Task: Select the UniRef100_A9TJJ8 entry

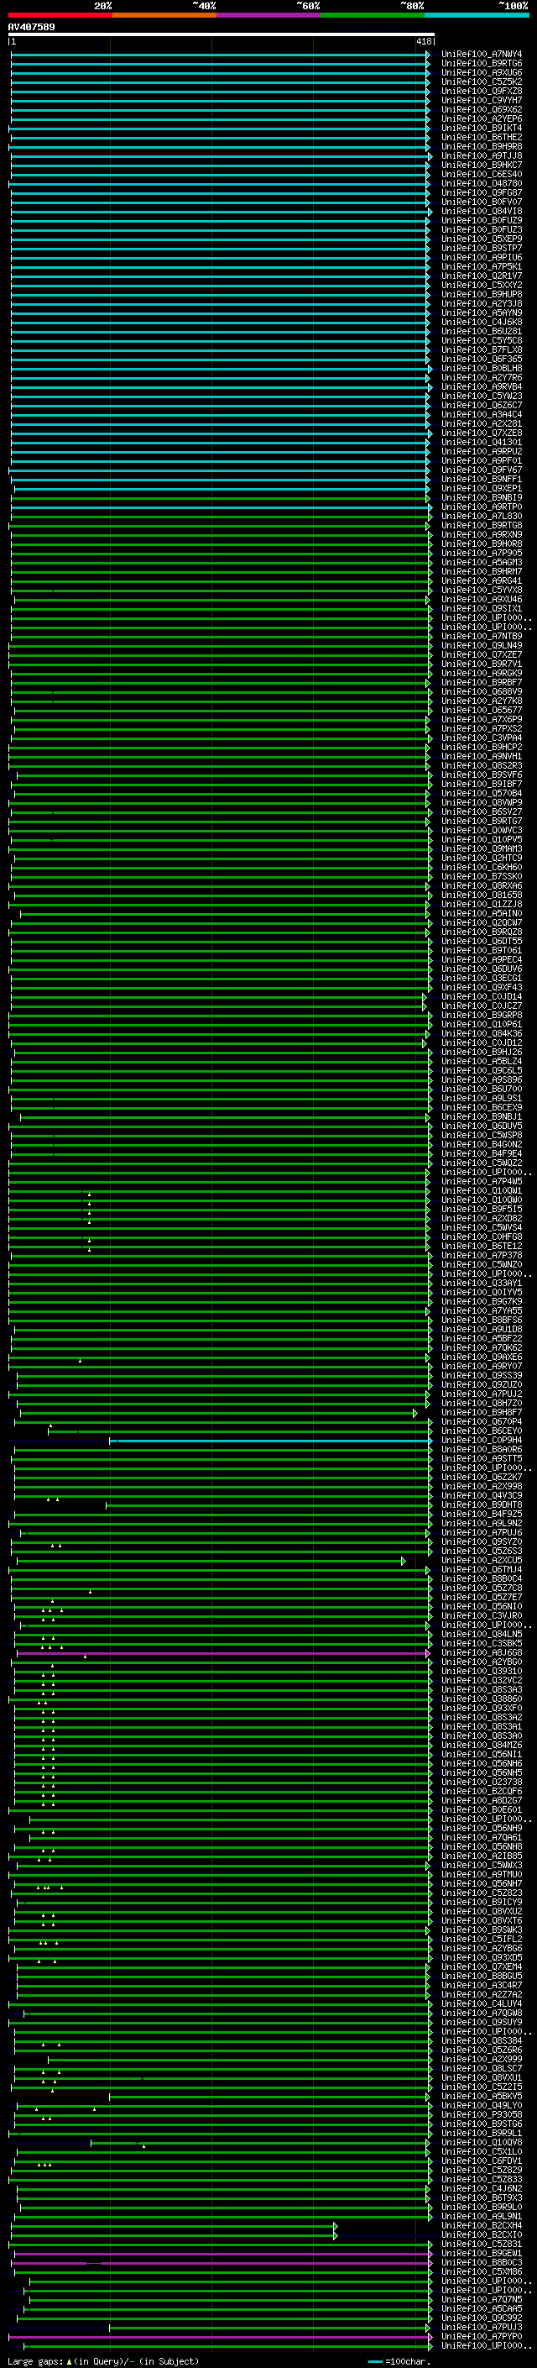Action: click(x=482, y=156)
